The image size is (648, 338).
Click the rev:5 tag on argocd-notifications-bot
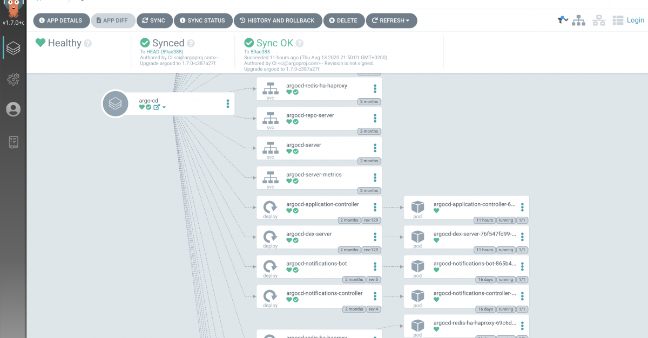[373, 279]
